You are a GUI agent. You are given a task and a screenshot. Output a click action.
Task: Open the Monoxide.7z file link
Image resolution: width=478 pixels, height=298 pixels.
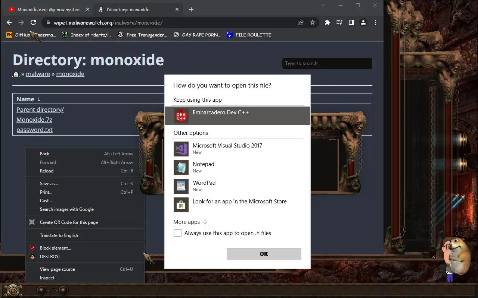pos(34,120)
